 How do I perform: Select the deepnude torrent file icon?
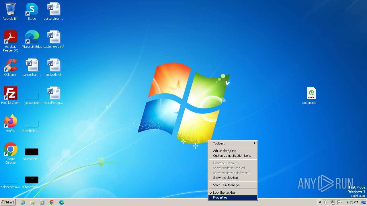(x=311, y=95)
